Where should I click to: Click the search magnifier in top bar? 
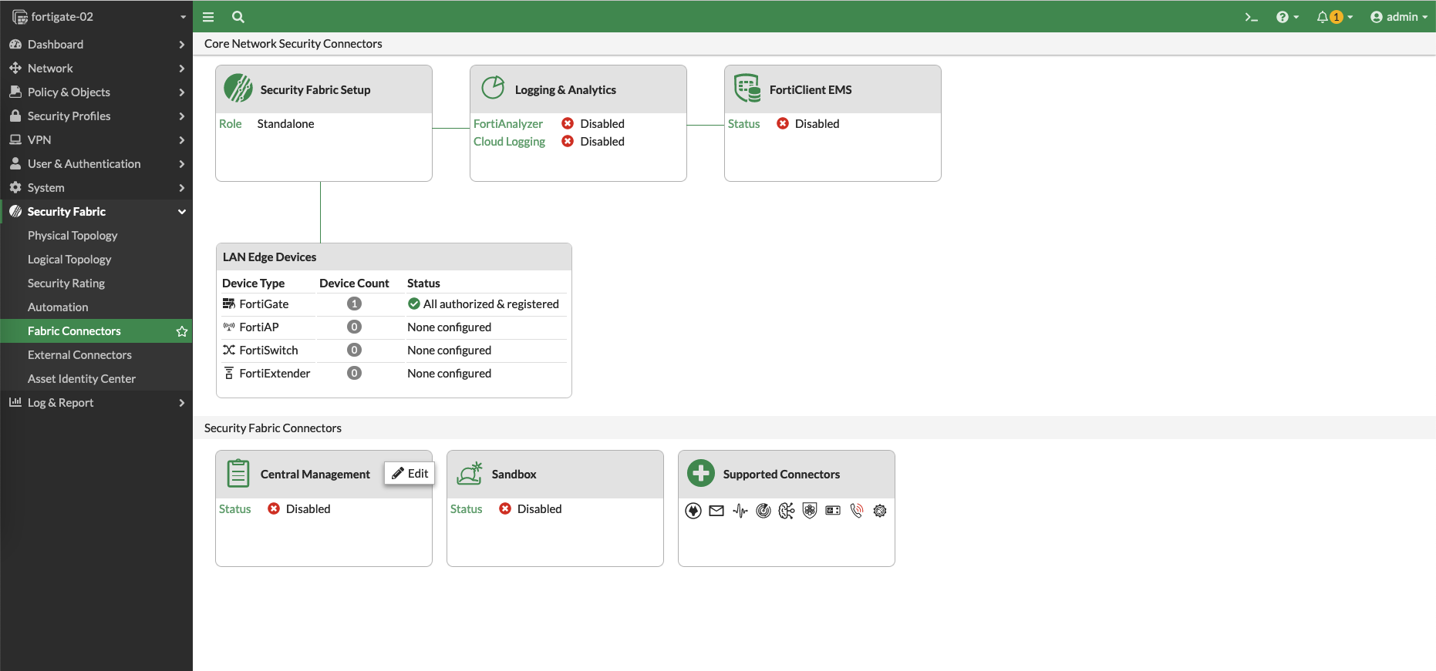[238, 17]
